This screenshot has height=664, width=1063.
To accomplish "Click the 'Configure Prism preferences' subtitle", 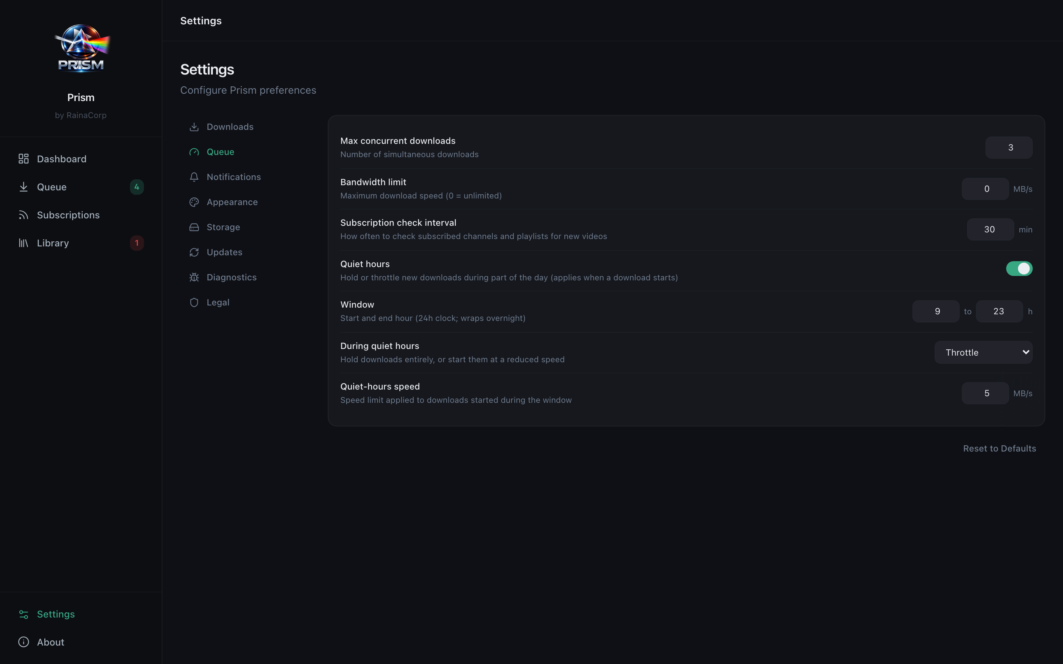I will [x=248, y=90].
